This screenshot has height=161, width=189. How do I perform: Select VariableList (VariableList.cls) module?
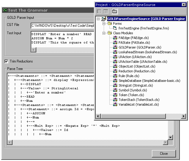click(x=139, y=104)
